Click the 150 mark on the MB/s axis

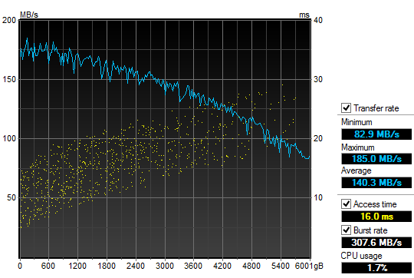(9, 79)
